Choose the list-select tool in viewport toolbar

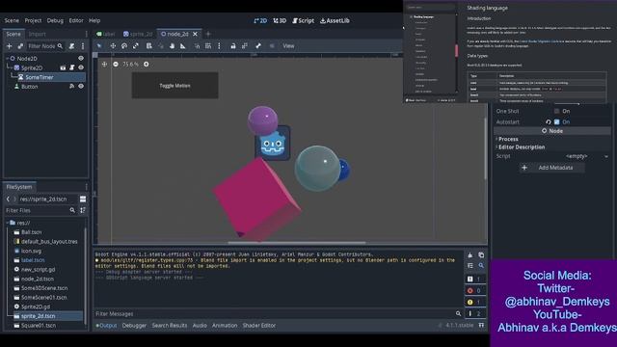(149, 46)
